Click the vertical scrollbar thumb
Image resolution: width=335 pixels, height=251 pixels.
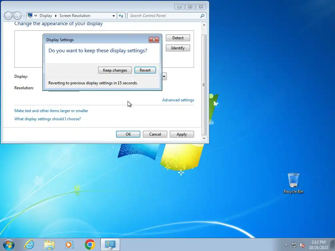tap(204, 85)
